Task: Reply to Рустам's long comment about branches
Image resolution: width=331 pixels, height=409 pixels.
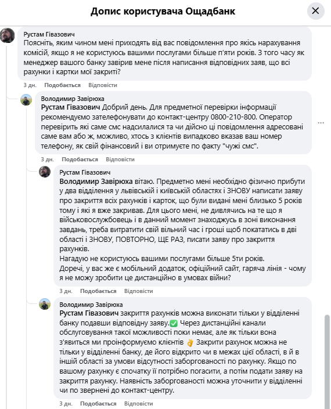Action: 138,291
